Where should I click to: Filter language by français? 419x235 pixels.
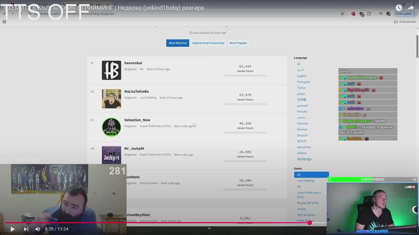tap(302, 112)
